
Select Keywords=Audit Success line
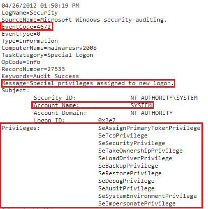[40, 76]
